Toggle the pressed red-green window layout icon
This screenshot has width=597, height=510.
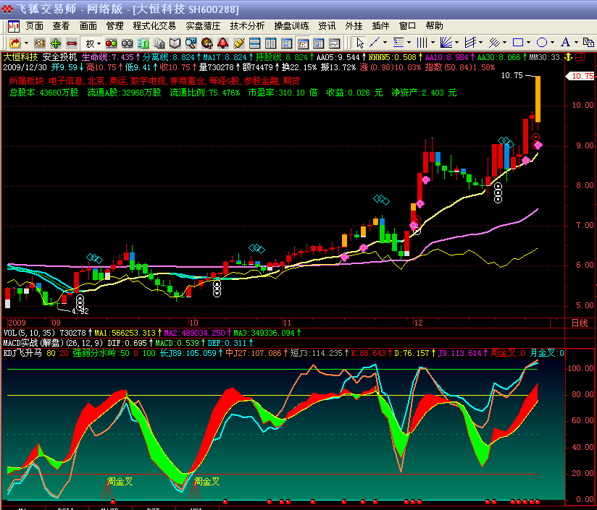[303, 43]
